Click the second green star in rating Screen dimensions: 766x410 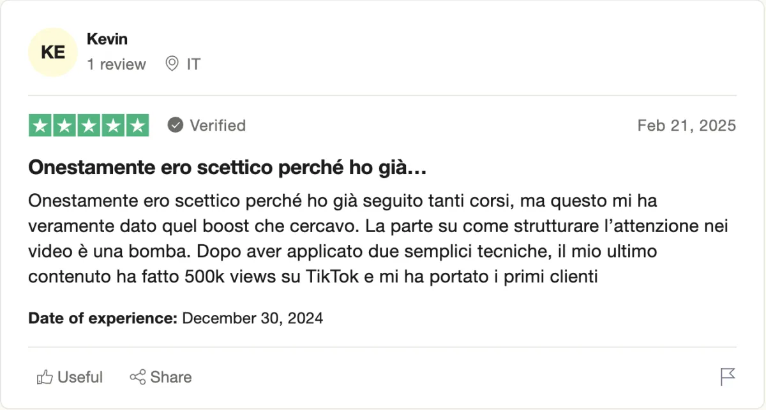(x=64, y=126)
